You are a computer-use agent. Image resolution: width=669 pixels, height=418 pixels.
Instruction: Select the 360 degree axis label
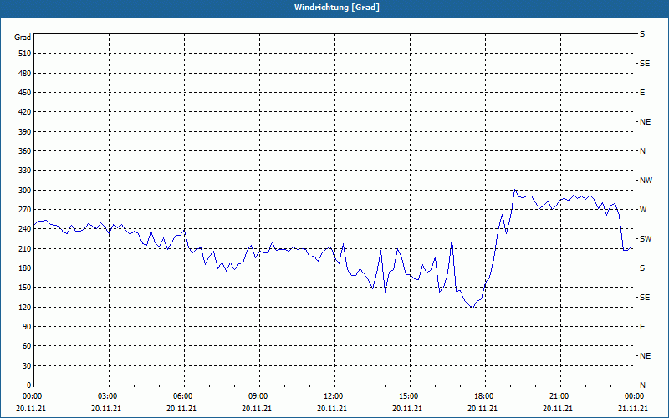point(26,151)
